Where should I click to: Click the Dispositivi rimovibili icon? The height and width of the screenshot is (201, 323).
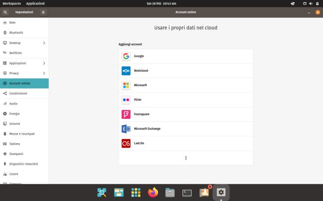click(x=5, y=164)
